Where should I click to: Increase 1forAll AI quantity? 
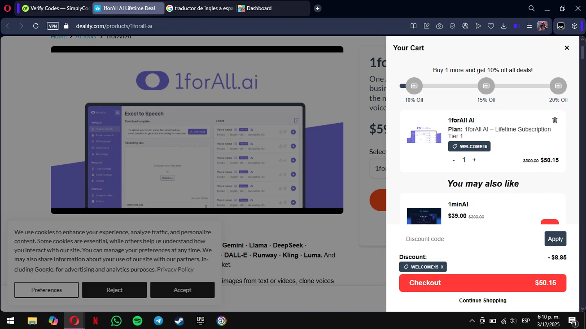pos(474,160)
